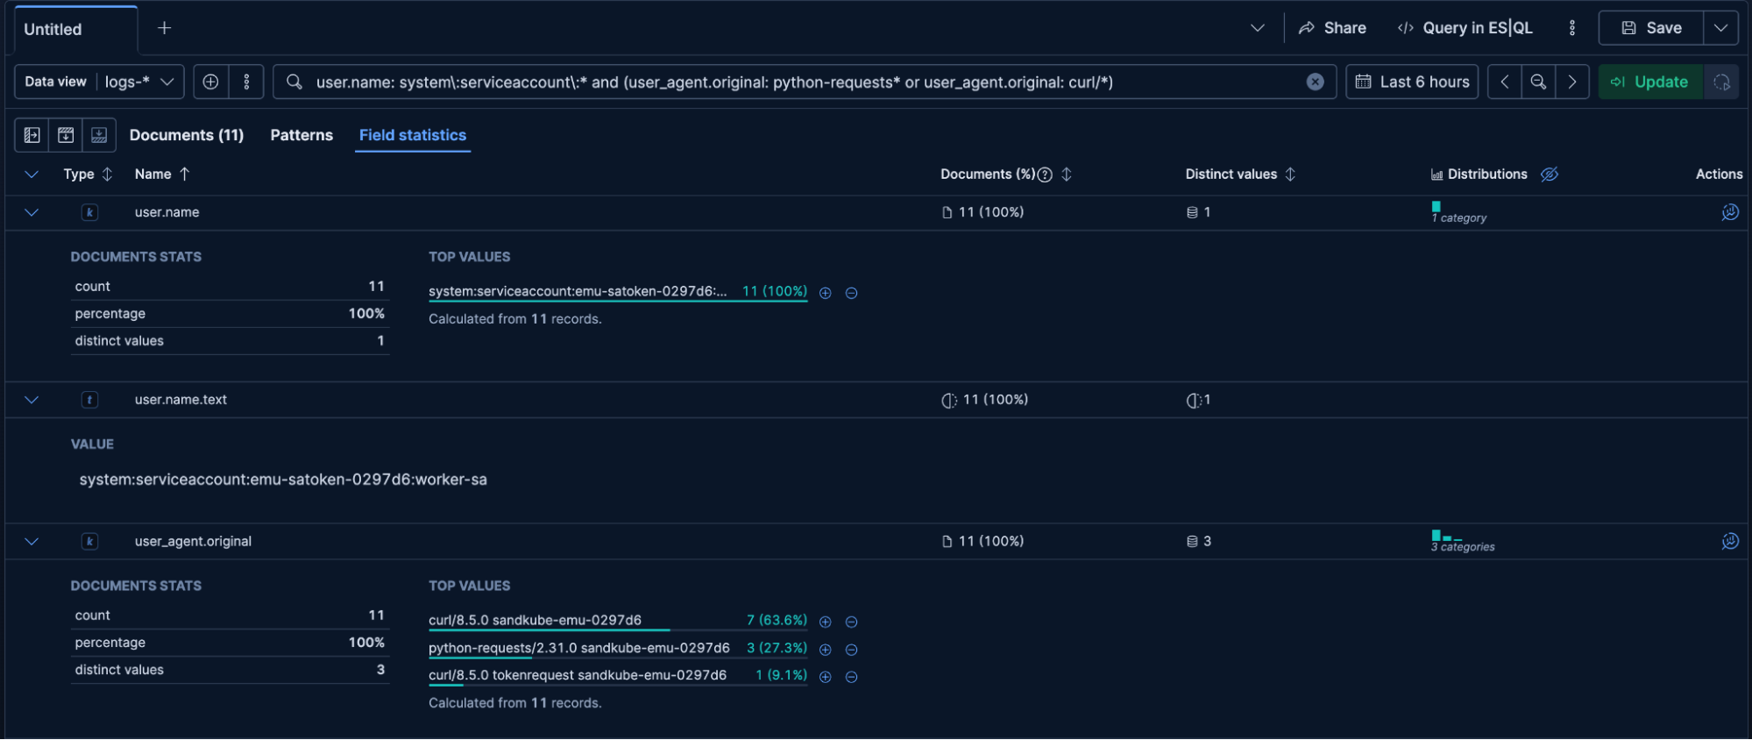
Task: Filter out the emu-satoken service account value
Action: click(x=851, y=293)
